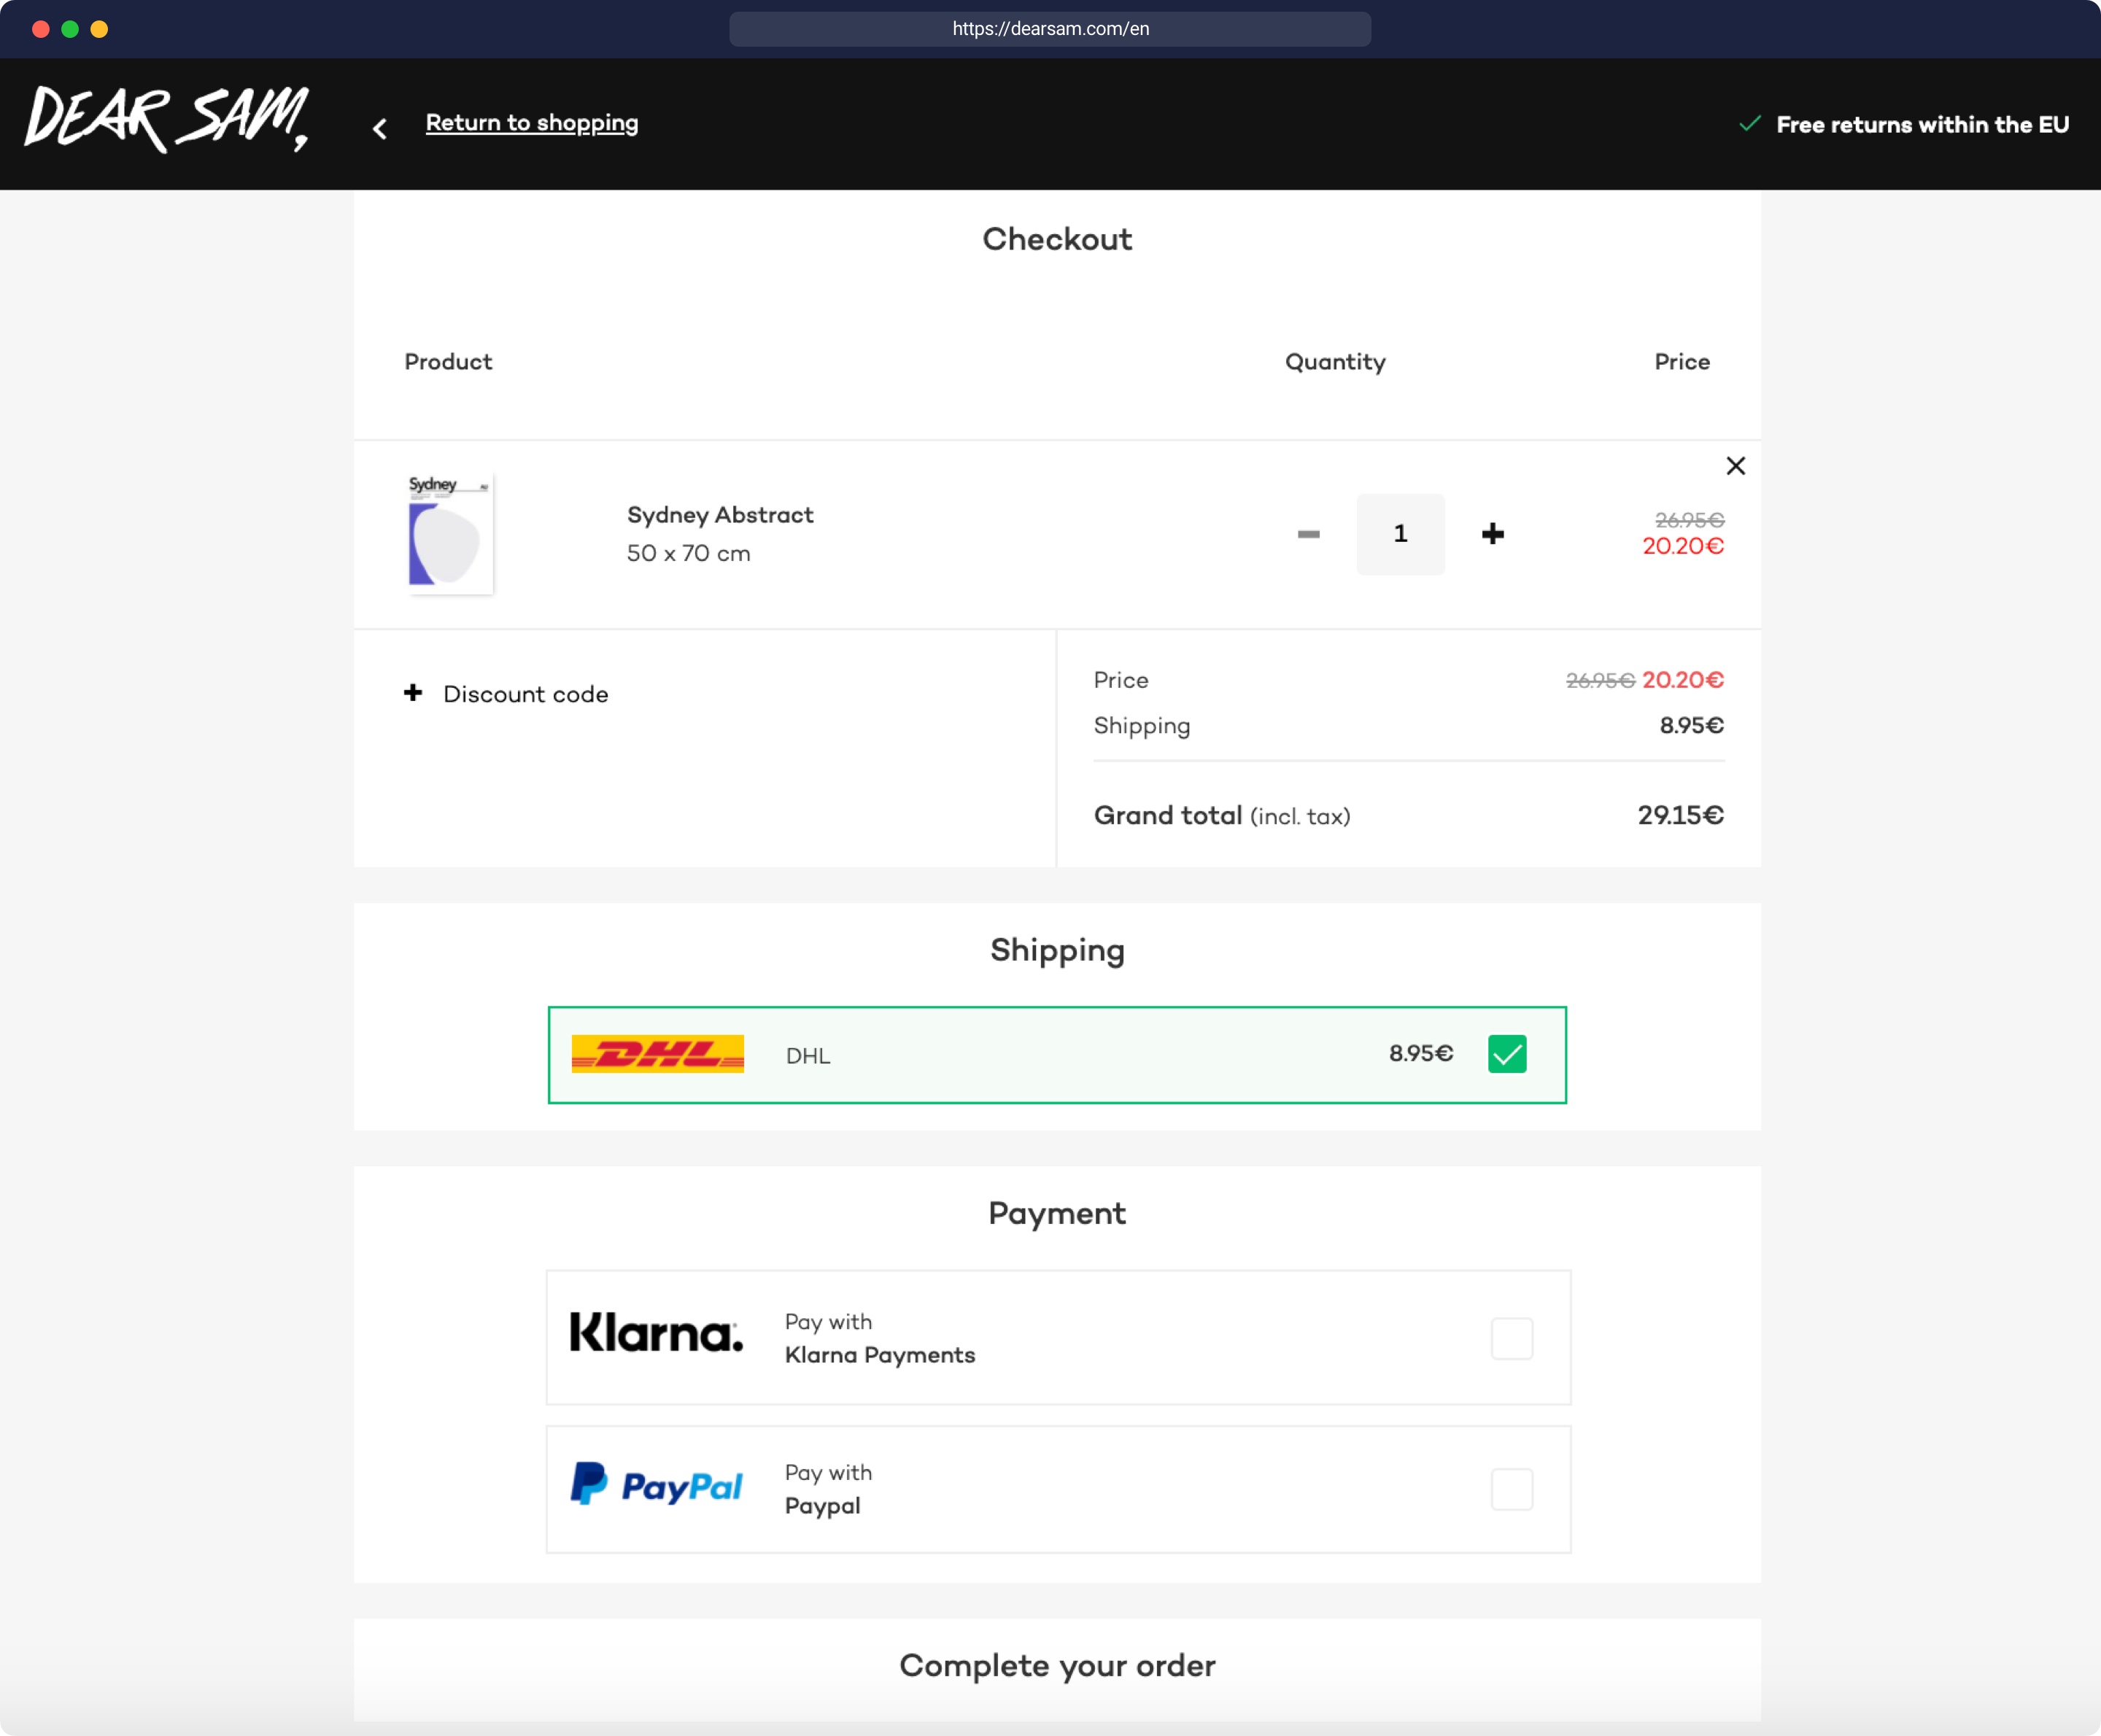This screenshot has width=2101, height=1736.
Task: Click the green macOS window button
Action: coord(70,29)
